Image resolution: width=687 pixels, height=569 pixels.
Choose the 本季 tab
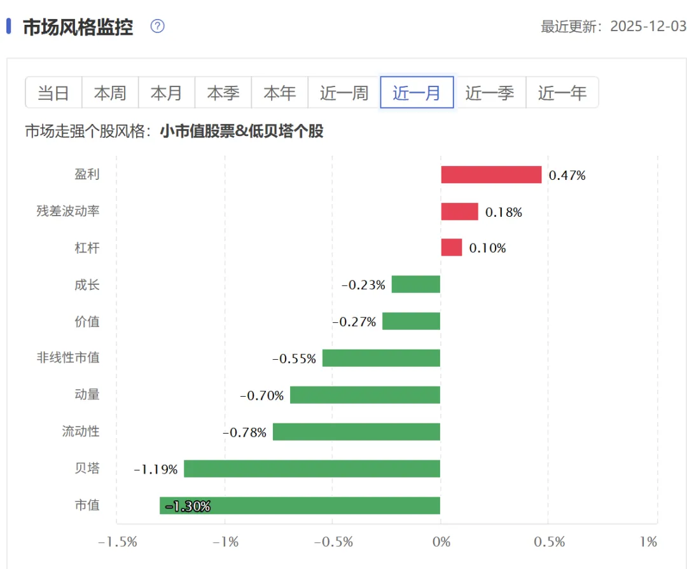coord(223,92)
